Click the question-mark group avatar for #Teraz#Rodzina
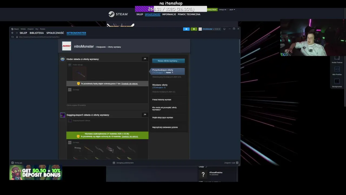Image resolution: width=346 pixels, height=195 pixels. pos(203,175)
